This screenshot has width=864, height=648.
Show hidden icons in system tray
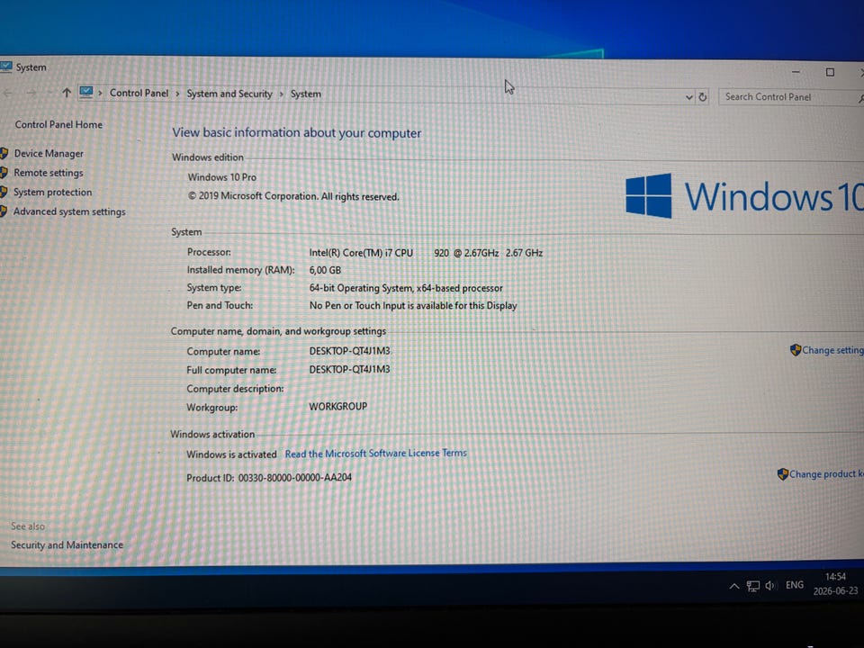pyautogui.click(x=734, y=586)
